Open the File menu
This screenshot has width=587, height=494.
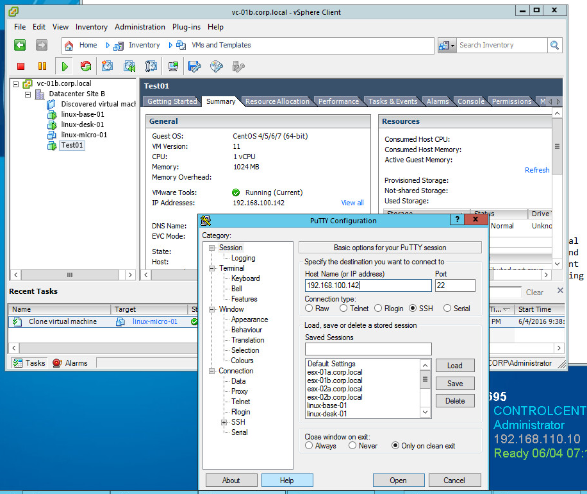20,27
